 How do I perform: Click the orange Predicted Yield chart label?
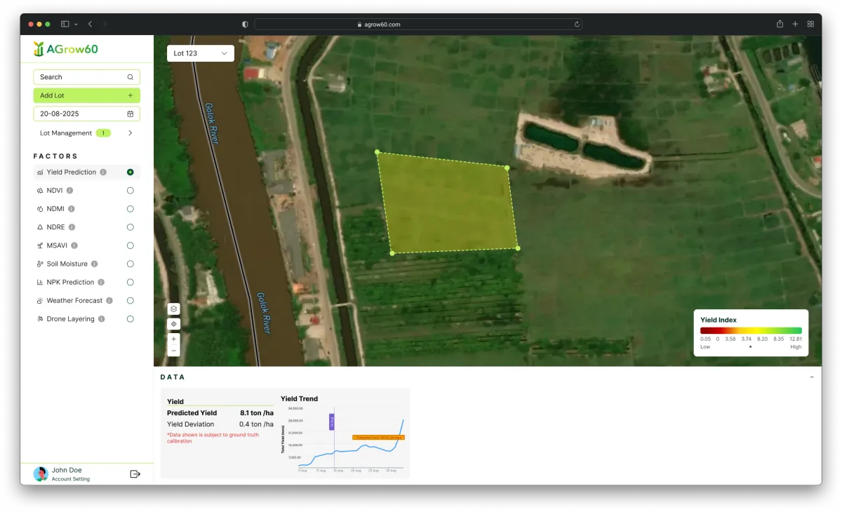[x=378, y=438]
